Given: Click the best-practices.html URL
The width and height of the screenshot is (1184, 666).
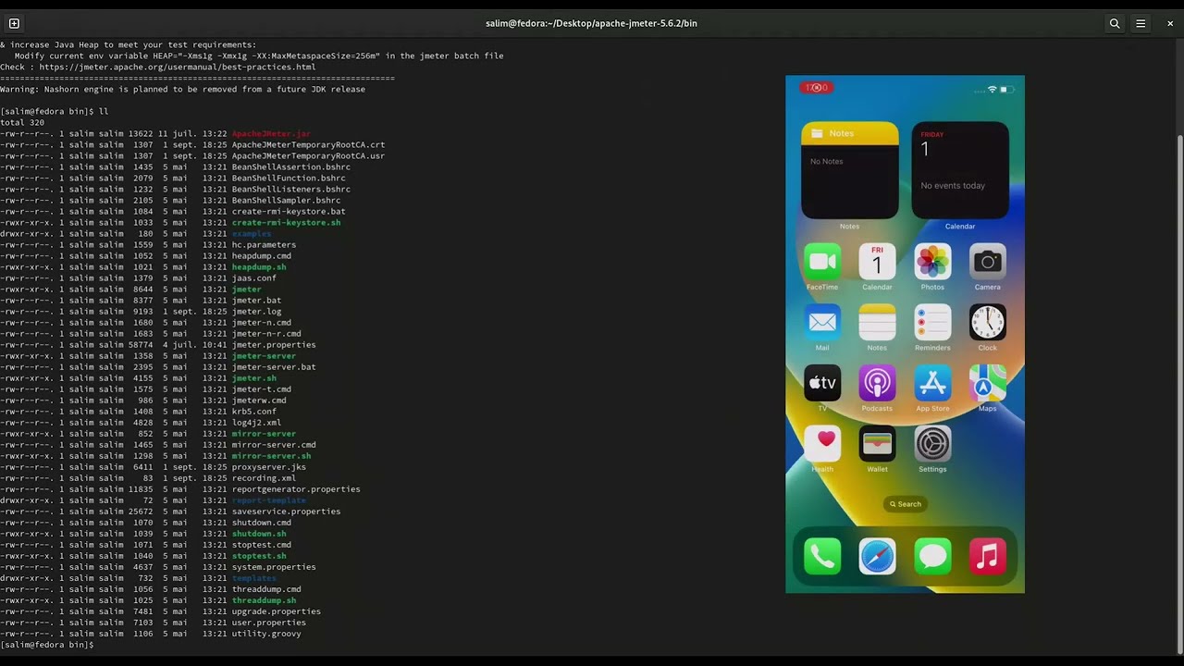Looking at the screenshot, I should click(x=178, y=68).
